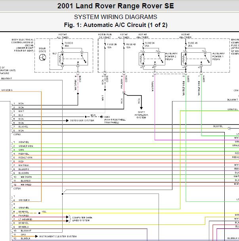Click pin 11 'ORG' wire label
Viewport: 239px width, 241px height.
(x=23, y=235)
